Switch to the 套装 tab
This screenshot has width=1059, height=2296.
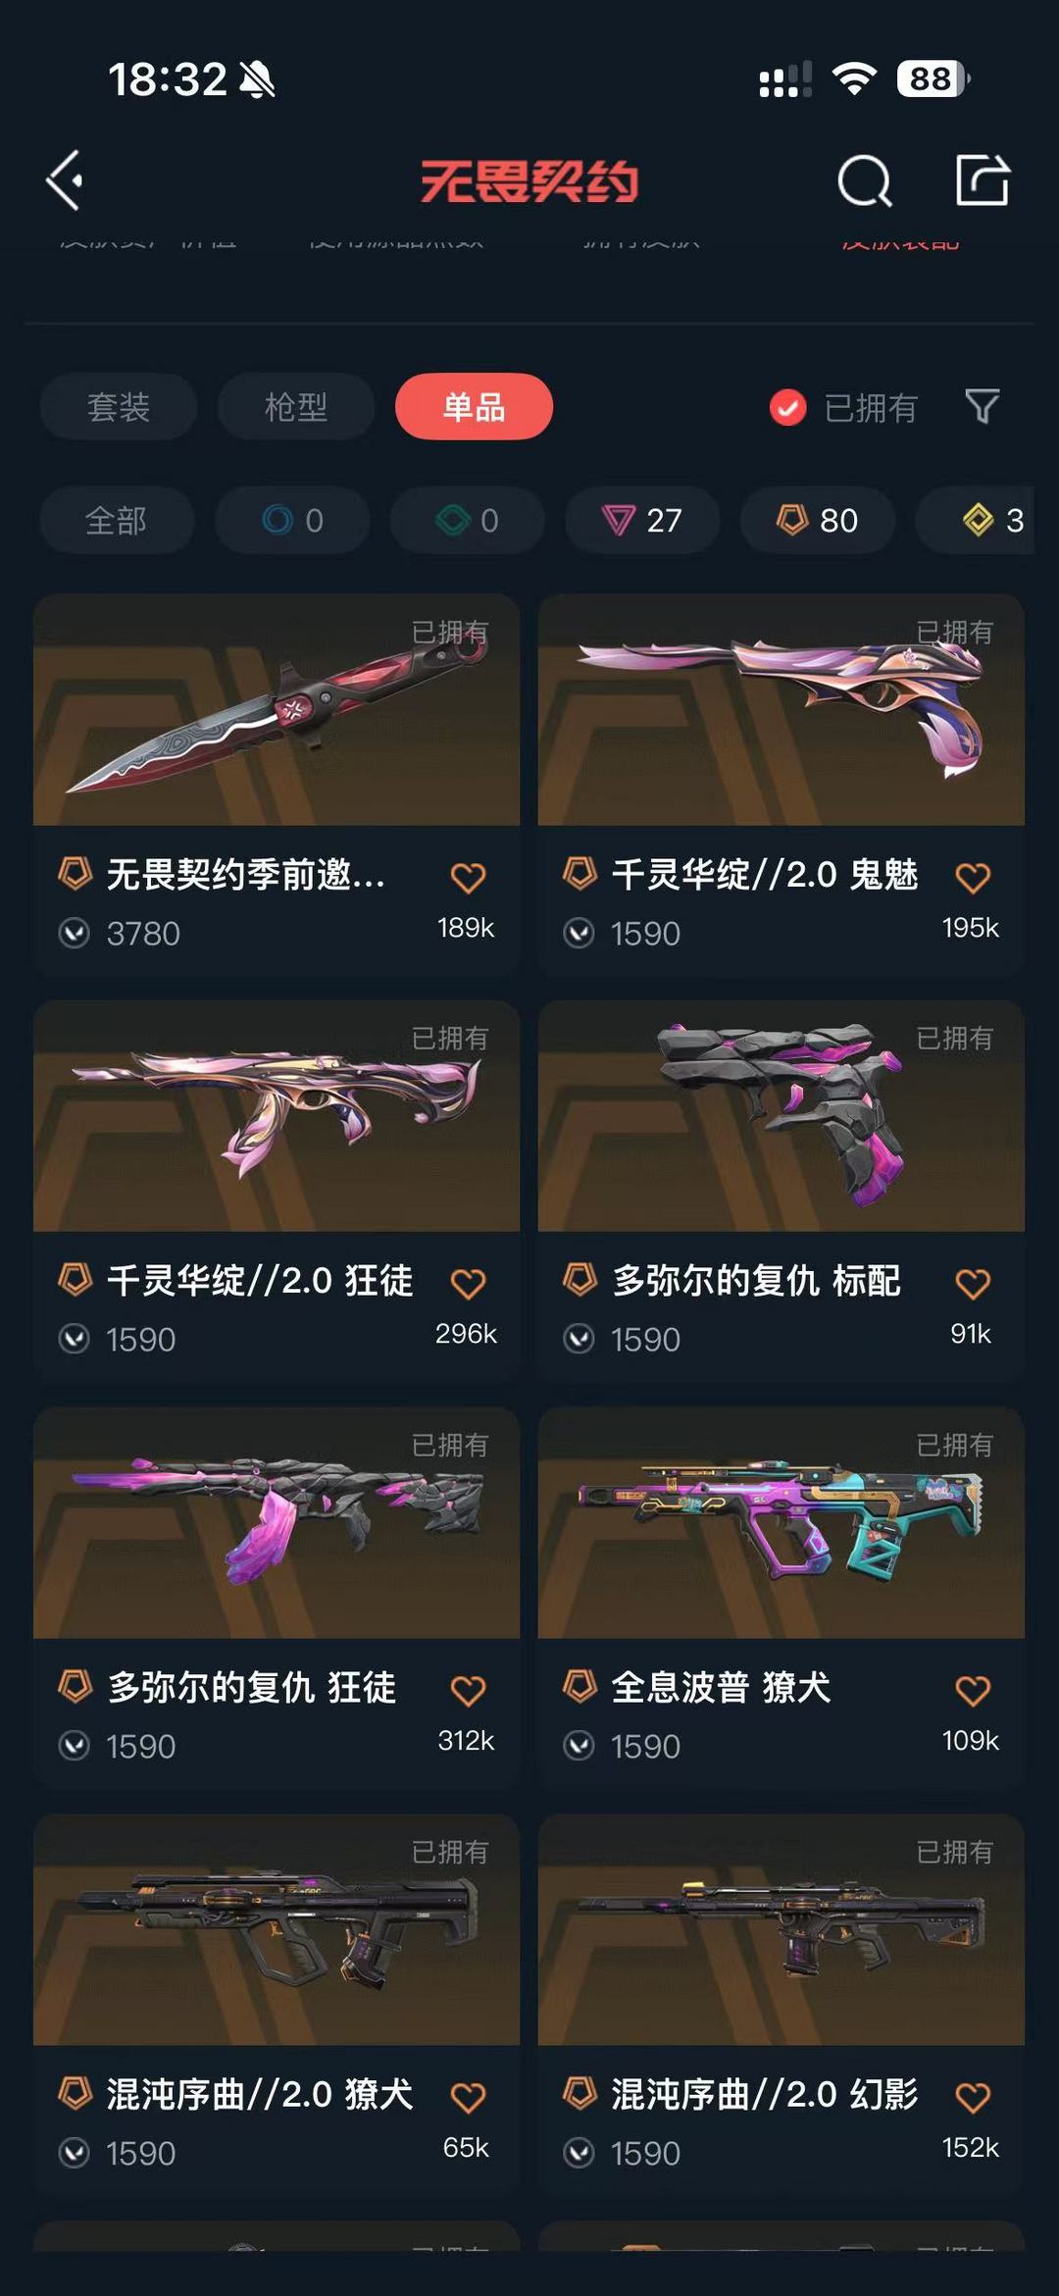118,406
